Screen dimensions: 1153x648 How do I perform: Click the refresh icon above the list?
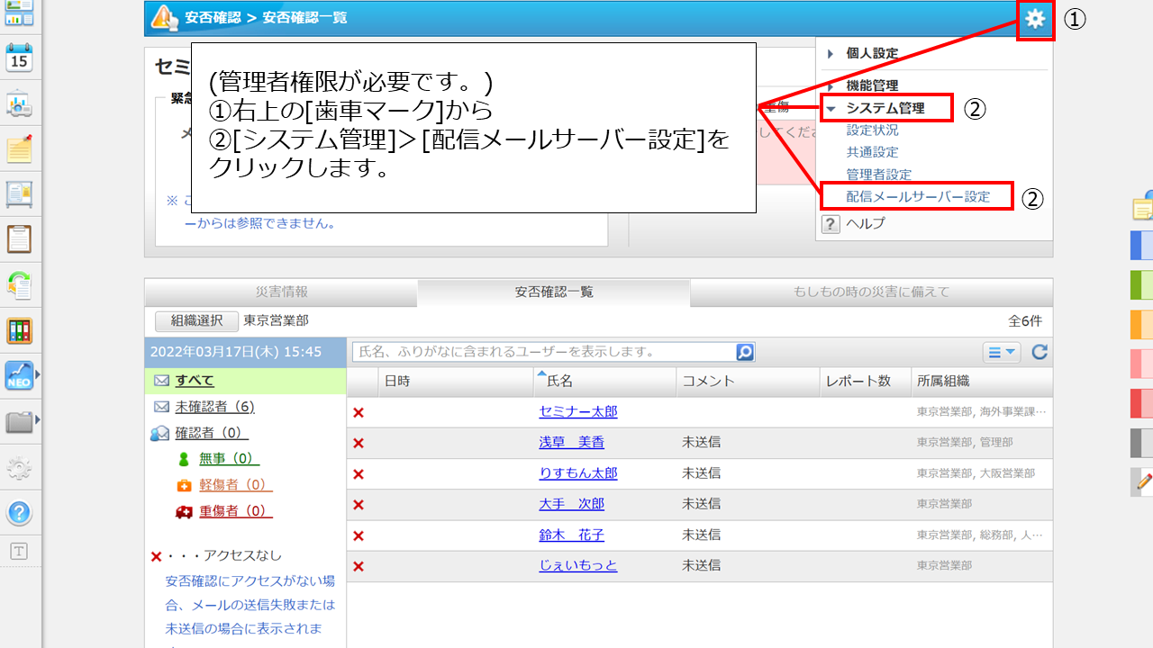pyautogui.click(x=1040, y=352)
